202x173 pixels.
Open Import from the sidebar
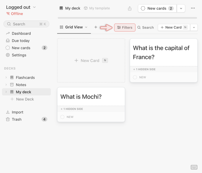click(x=17, y=112)
